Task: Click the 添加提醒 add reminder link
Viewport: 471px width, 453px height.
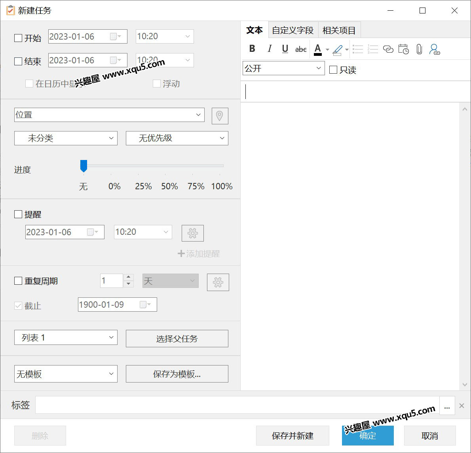Action: (199, 254)
